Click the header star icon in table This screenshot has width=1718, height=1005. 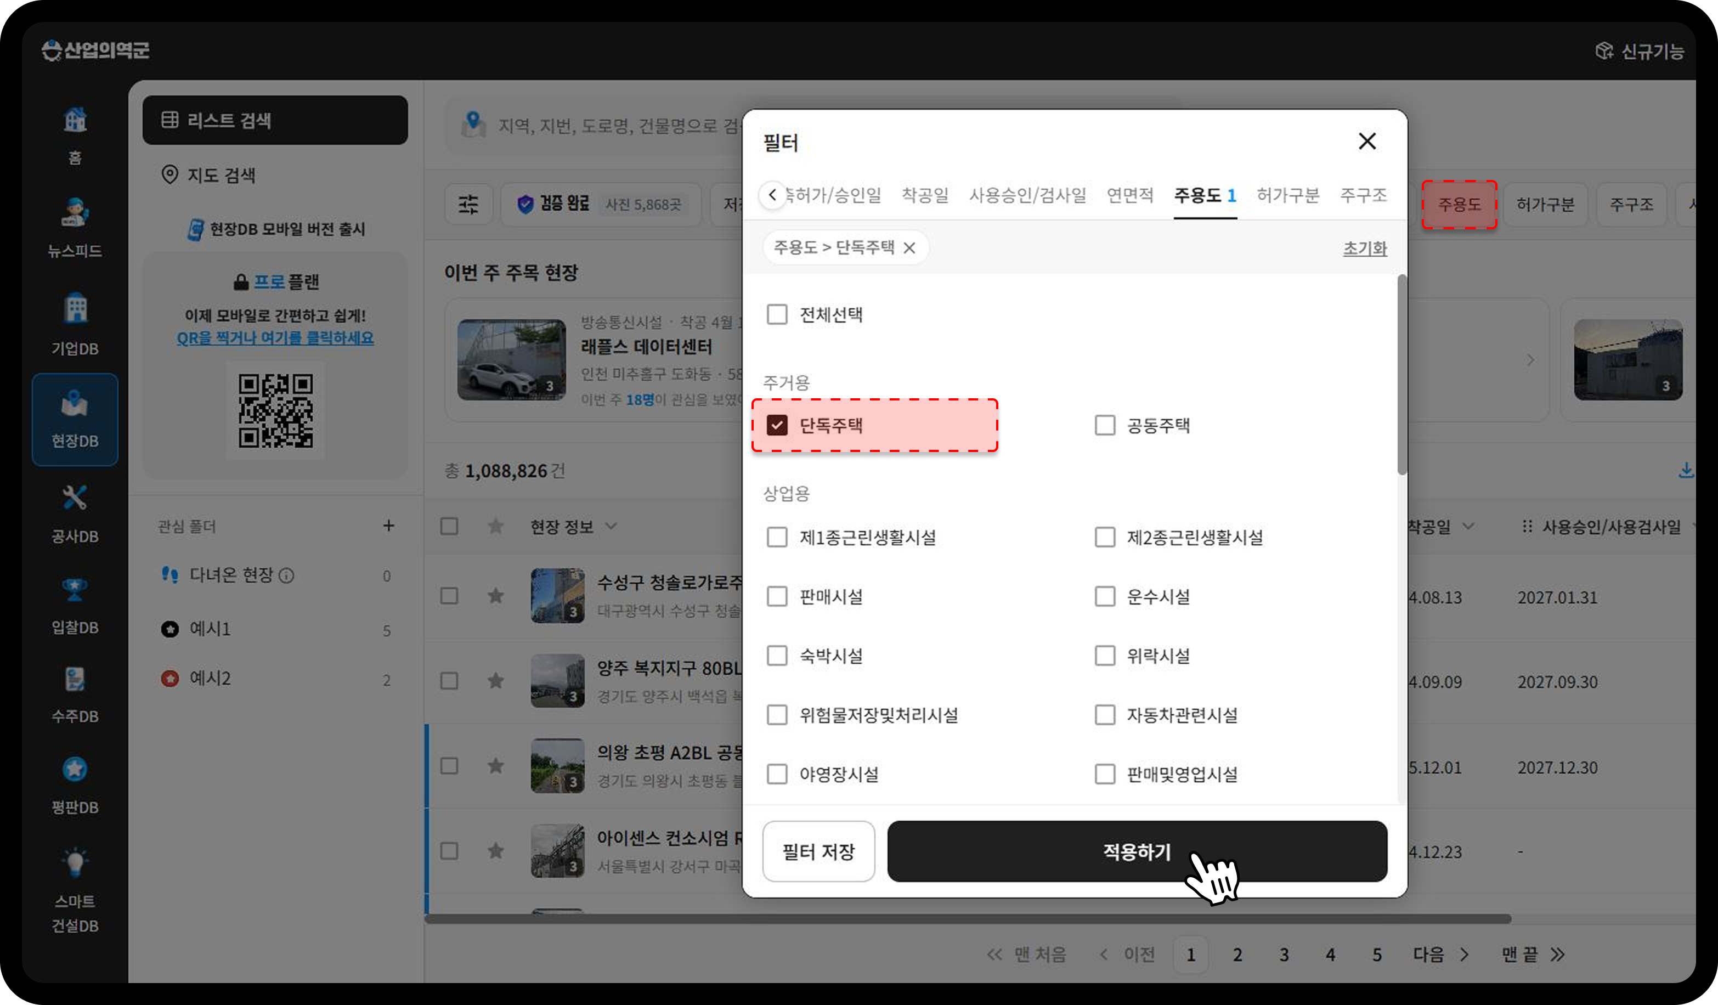click(496, 526)
